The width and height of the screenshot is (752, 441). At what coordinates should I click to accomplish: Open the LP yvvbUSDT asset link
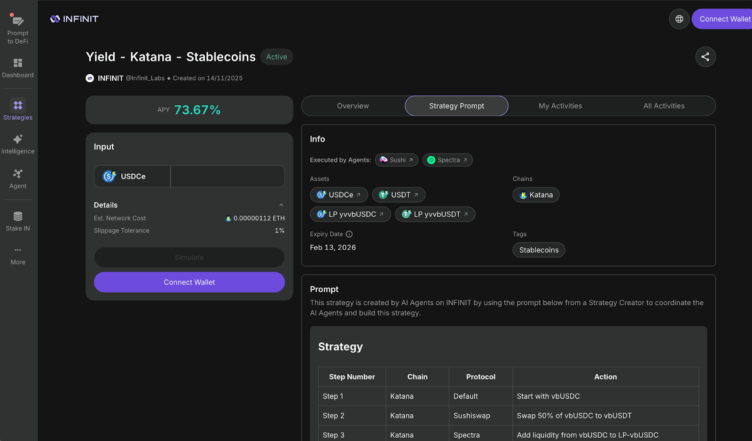435,214
